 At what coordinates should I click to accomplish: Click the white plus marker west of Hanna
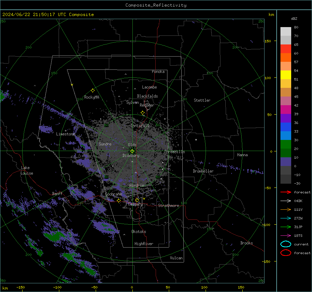196,140
